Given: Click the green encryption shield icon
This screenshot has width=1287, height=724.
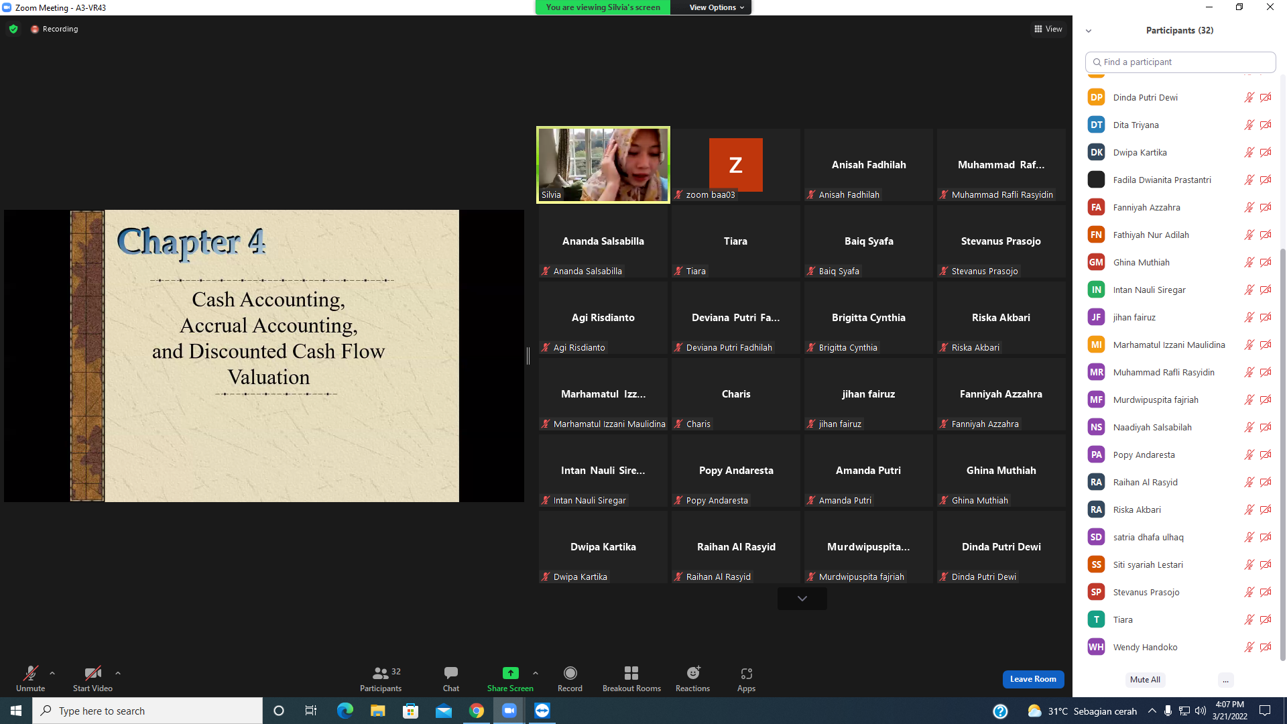Looking at the screenshot, I should 13,29.
